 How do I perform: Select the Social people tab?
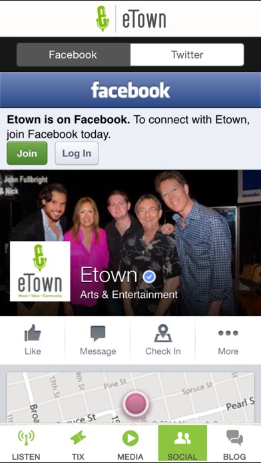(182, 444)
